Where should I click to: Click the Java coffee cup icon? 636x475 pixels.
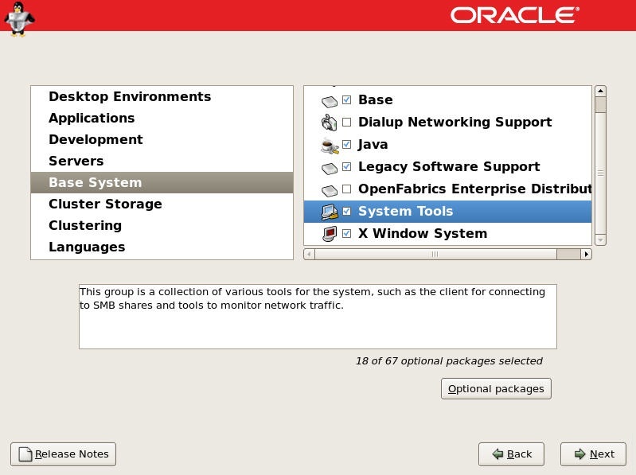(330, 146)
